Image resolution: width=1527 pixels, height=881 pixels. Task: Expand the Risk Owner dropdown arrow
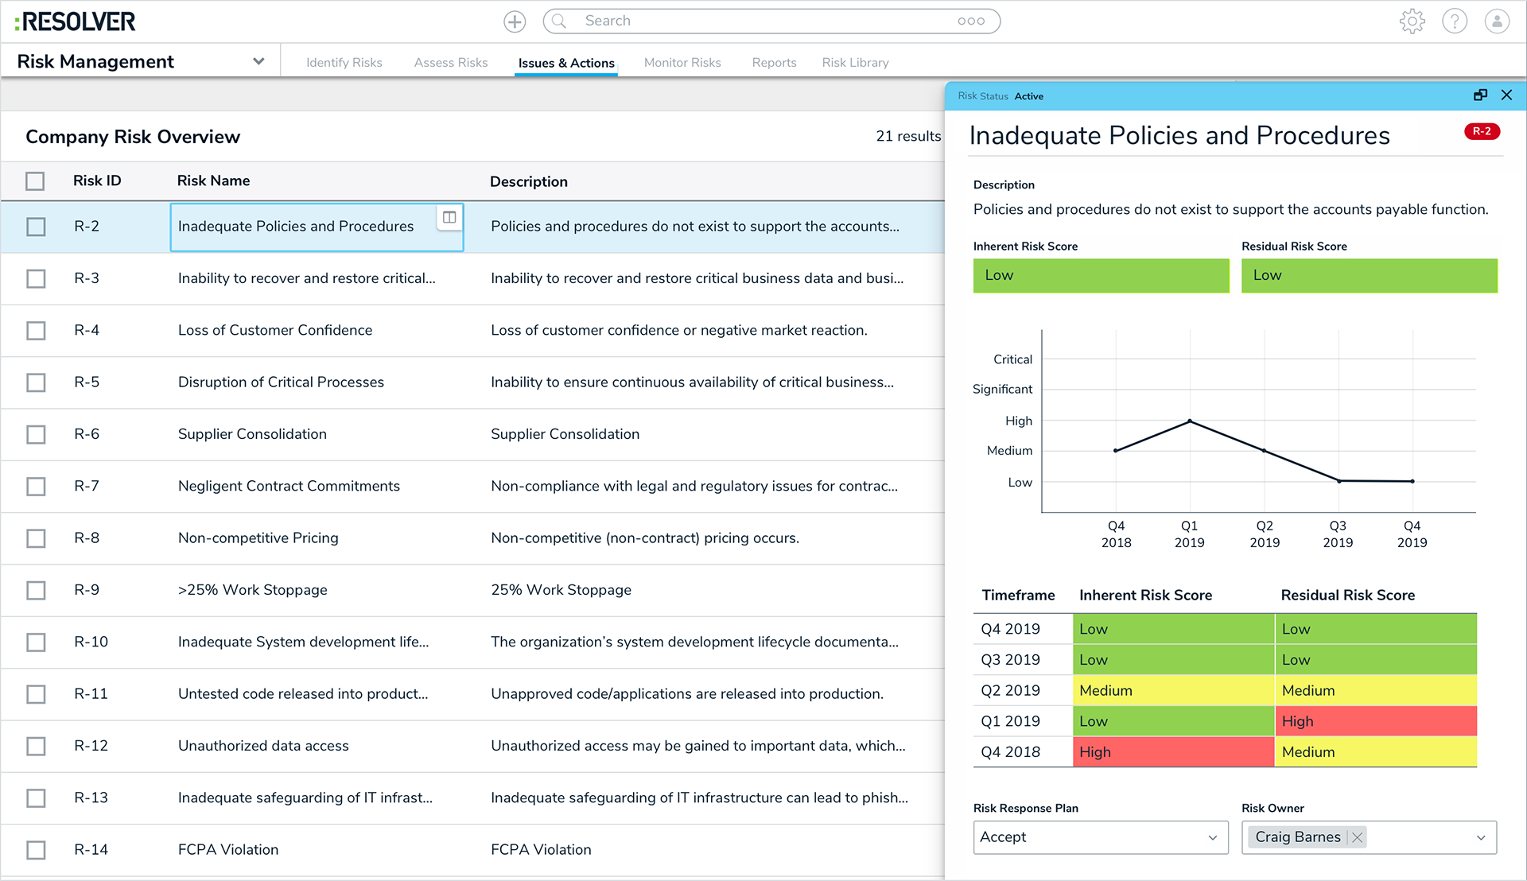click(x=1480, y=837)
